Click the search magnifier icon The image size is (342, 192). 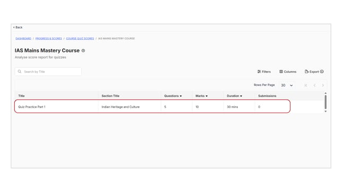point(20,72)
